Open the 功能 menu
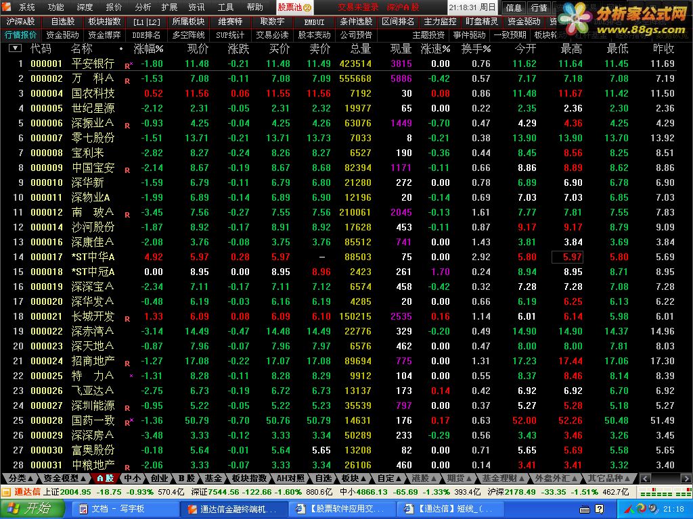This screenshot has width=693, height=519. point(55,7)
